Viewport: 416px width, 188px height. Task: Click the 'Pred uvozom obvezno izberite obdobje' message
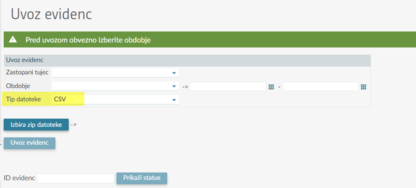coord(88,40)
